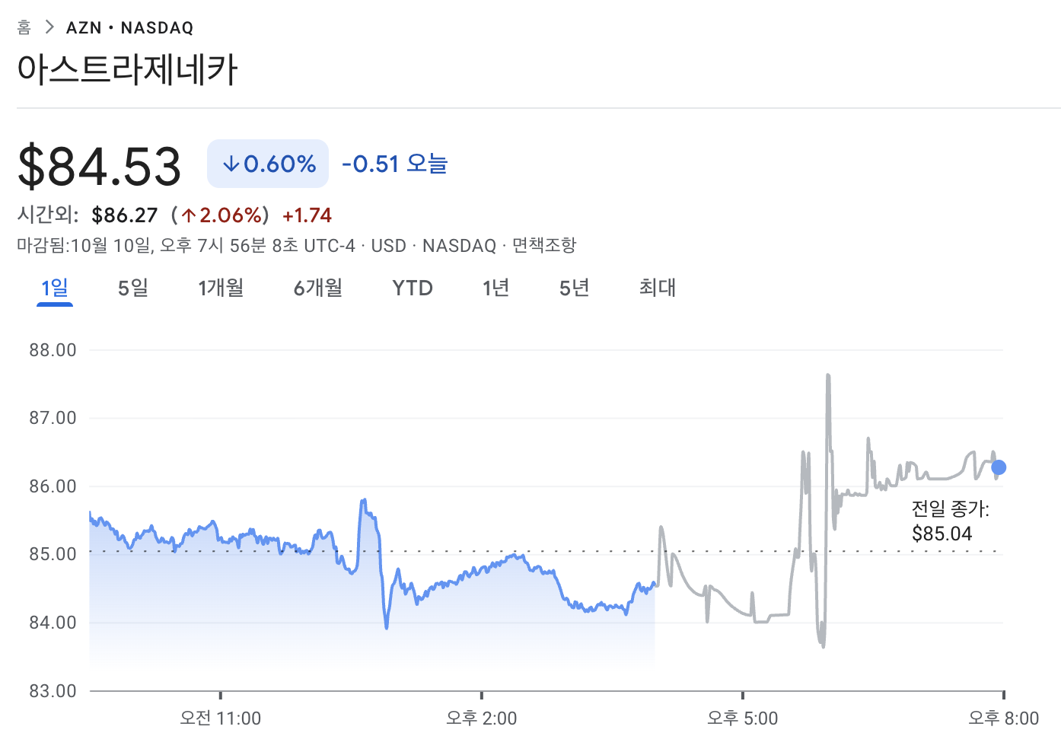The height and width of the screenshot is (752, 1061).
Task: Select the 최대 range tab
Action: pos(658,288)
